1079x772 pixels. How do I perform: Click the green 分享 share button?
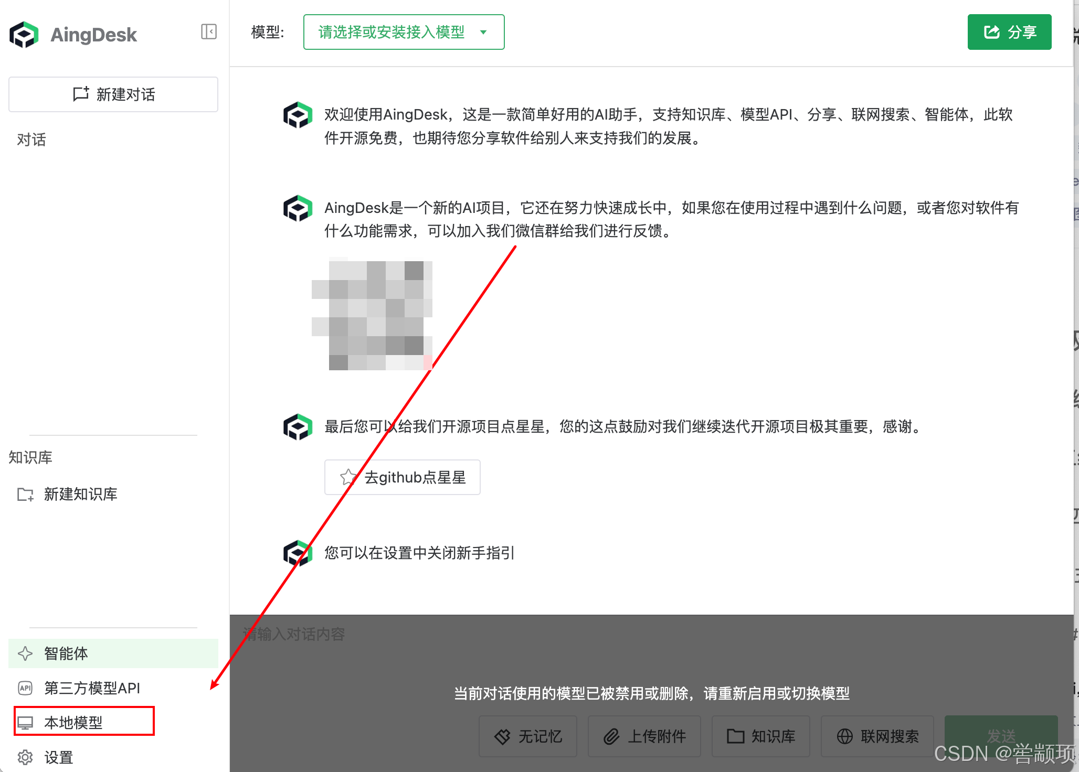coord(1009,32)
